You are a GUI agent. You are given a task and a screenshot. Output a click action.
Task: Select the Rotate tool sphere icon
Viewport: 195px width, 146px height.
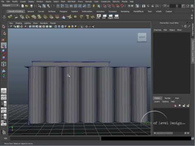point(4,51)
